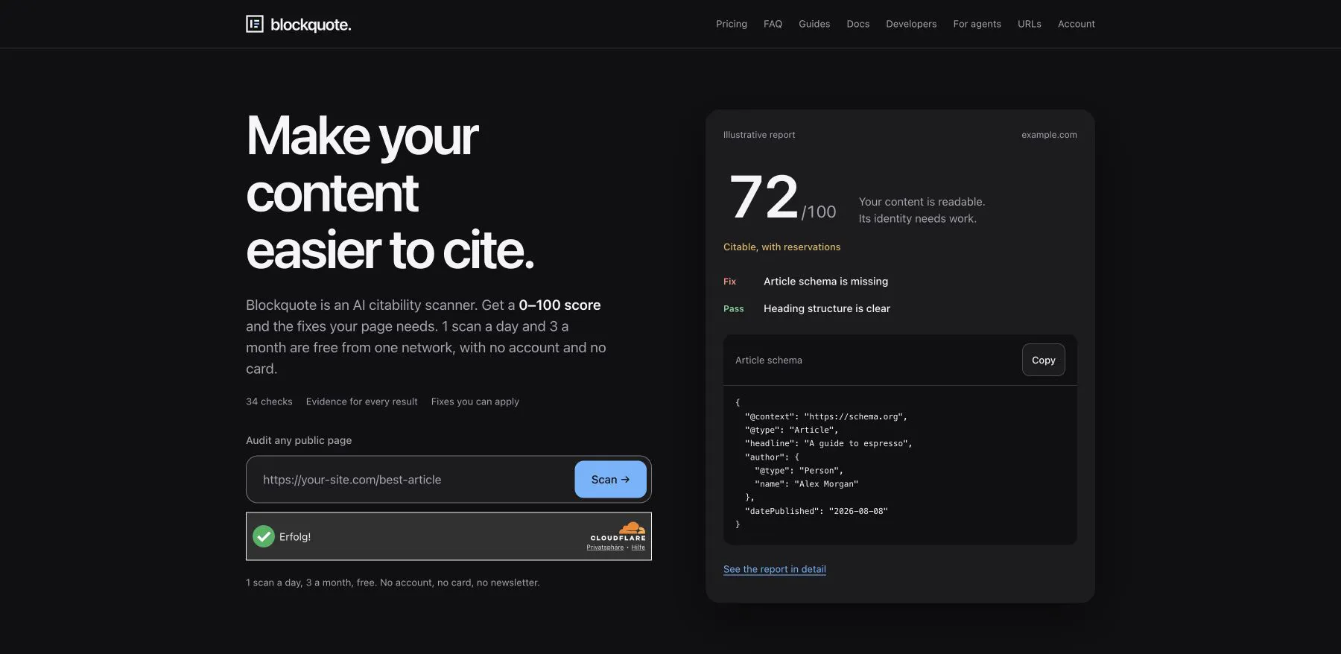Screen dimensions: 1341x654
Task: Click the "Pass" label
Action: tap(734, 308)
